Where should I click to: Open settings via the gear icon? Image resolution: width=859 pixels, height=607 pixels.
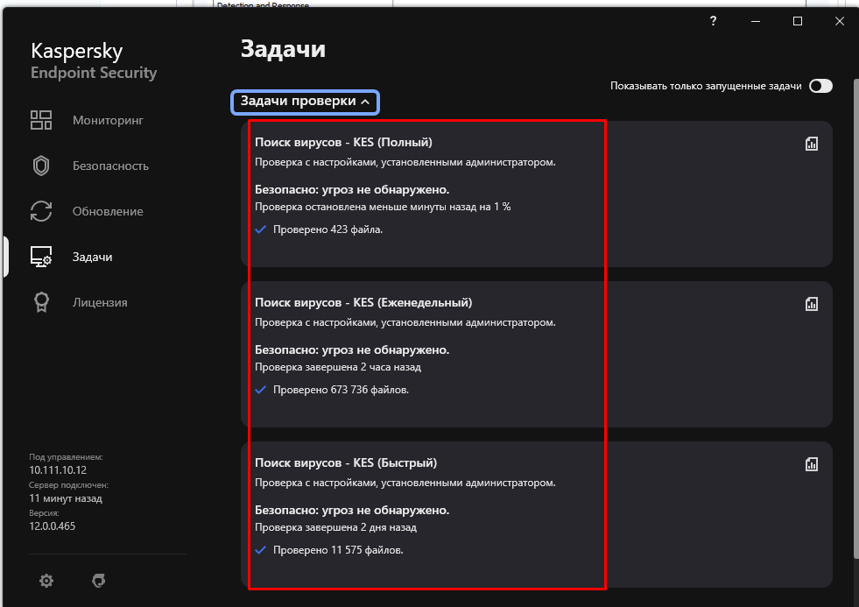coord(46,580)
